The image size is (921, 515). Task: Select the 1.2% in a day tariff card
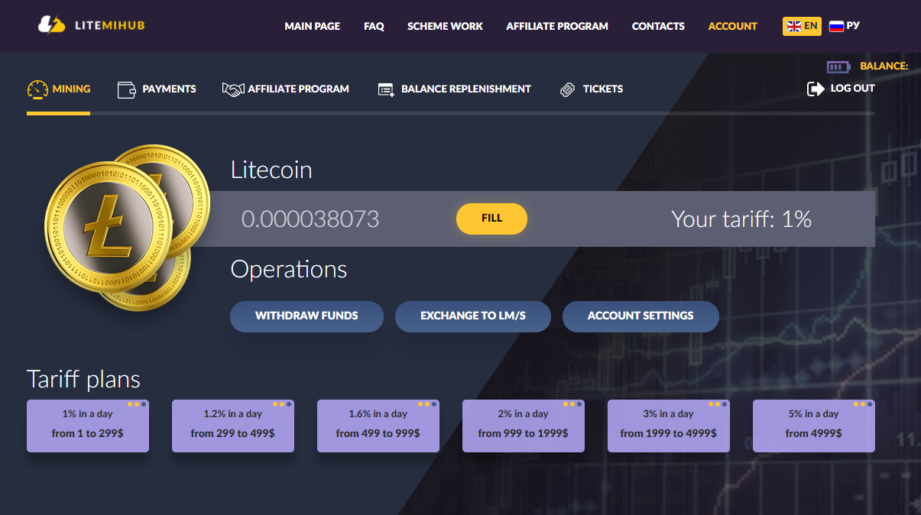(x=233, y=426)
